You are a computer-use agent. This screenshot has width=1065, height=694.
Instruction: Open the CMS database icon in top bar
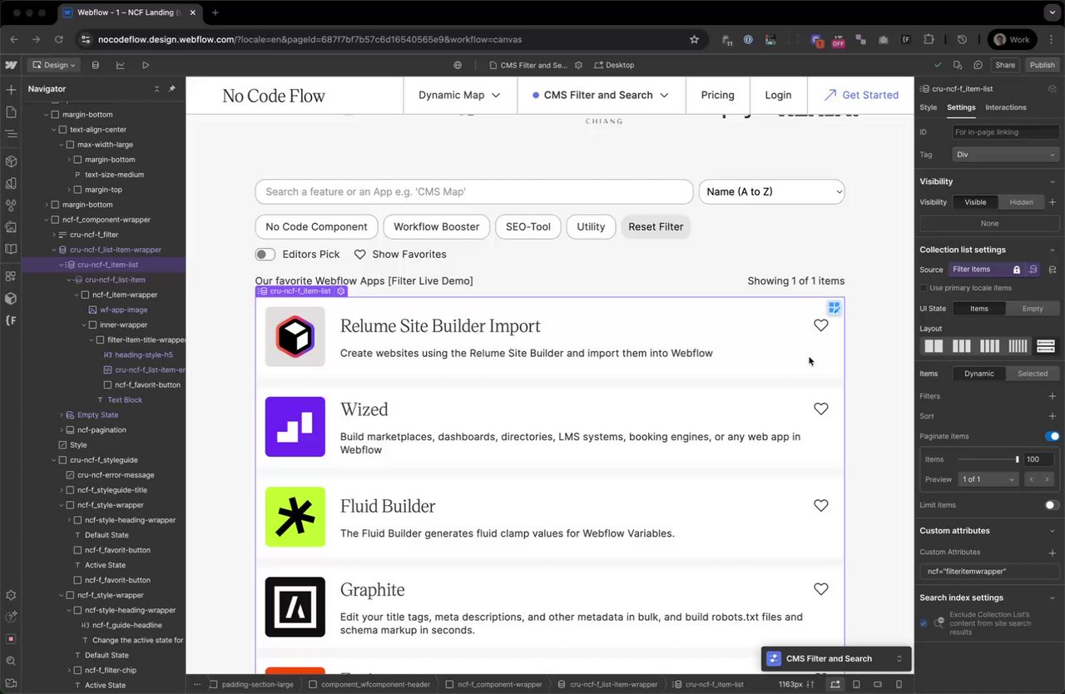click(x=96, y=65)
